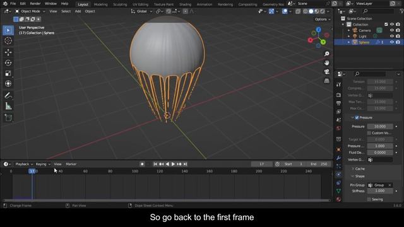
Task: Hide the Camera in viewport
Action: [x=392, y=30]
